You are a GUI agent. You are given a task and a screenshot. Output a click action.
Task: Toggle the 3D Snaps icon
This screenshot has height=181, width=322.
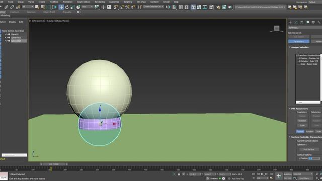point(116,7)
